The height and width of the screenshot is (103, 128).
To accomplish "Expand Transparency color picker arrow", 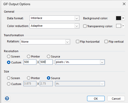I will (x=123, y=26).
